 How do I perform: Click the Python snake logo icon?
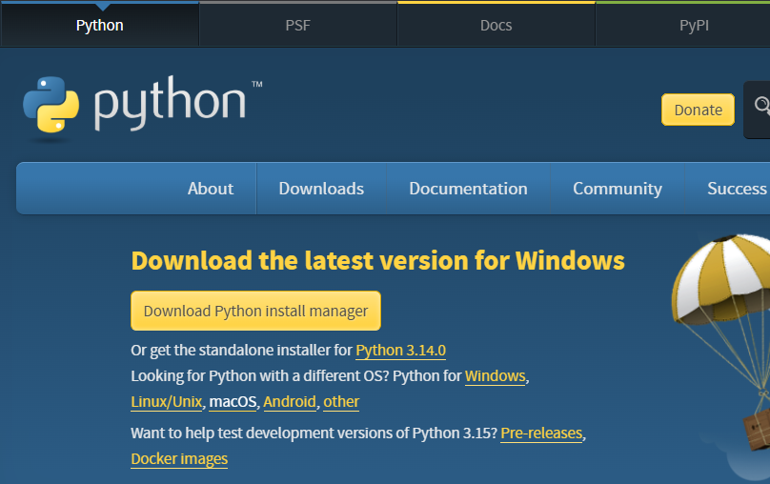[51, 105]
